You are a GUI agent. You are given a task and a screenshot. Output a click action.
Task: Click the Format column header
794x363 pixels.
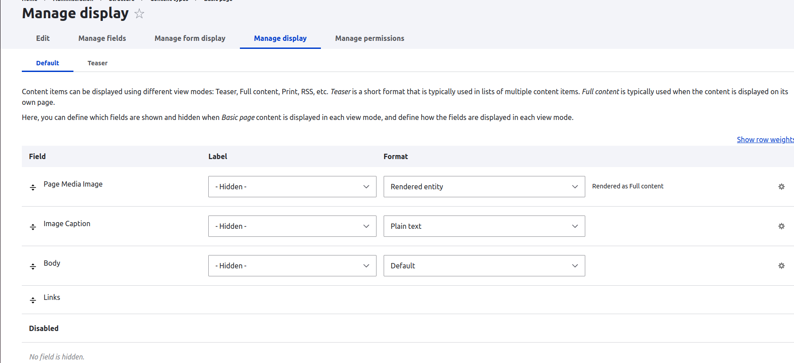tap(396, 156)
